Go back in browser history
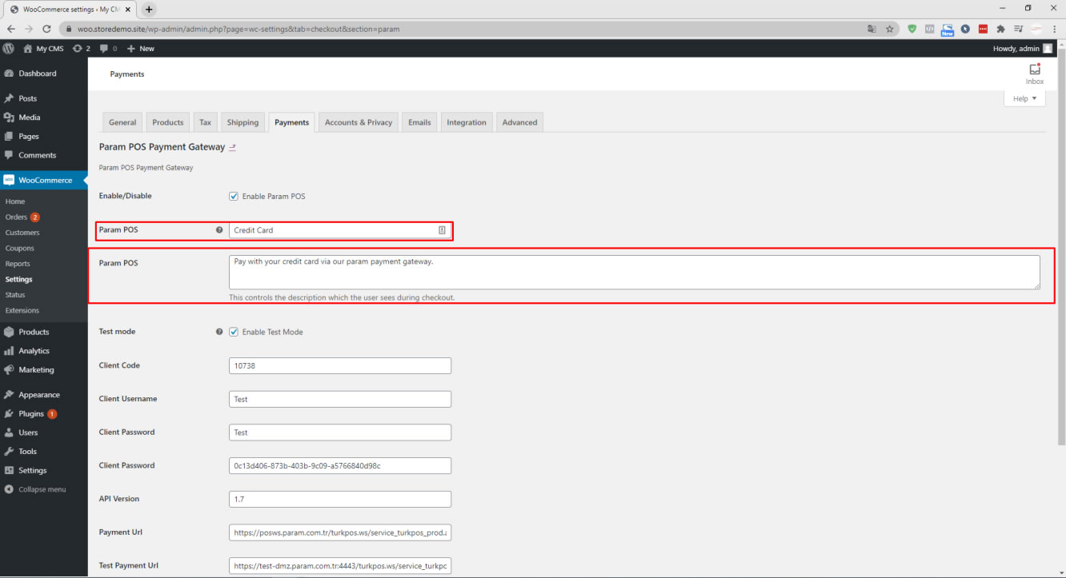Screen dimensions: 1066x578 (11, 29)
